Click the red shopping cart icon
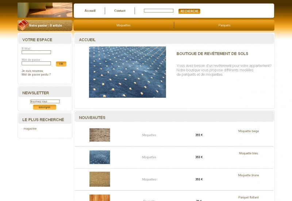The height and width of the screenshot is (201, 292). pos(23,25)
